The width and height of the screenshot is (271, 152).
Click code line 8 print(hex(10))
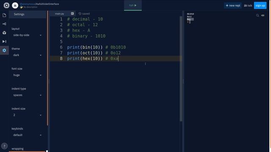[x=85, y=59]
